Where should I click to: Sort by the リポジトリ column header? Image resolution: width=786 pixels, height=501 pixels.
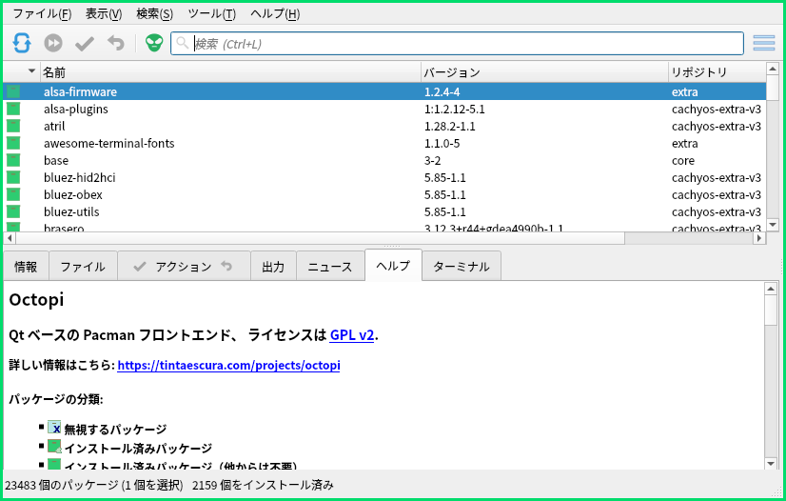click(717, 71)
